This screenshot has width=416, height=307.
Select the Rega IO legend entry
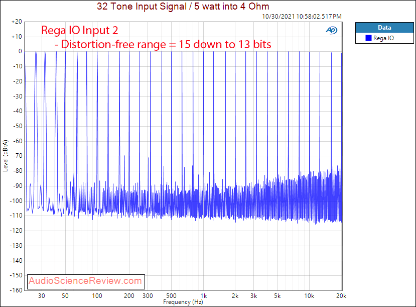(x=383, y=38)
